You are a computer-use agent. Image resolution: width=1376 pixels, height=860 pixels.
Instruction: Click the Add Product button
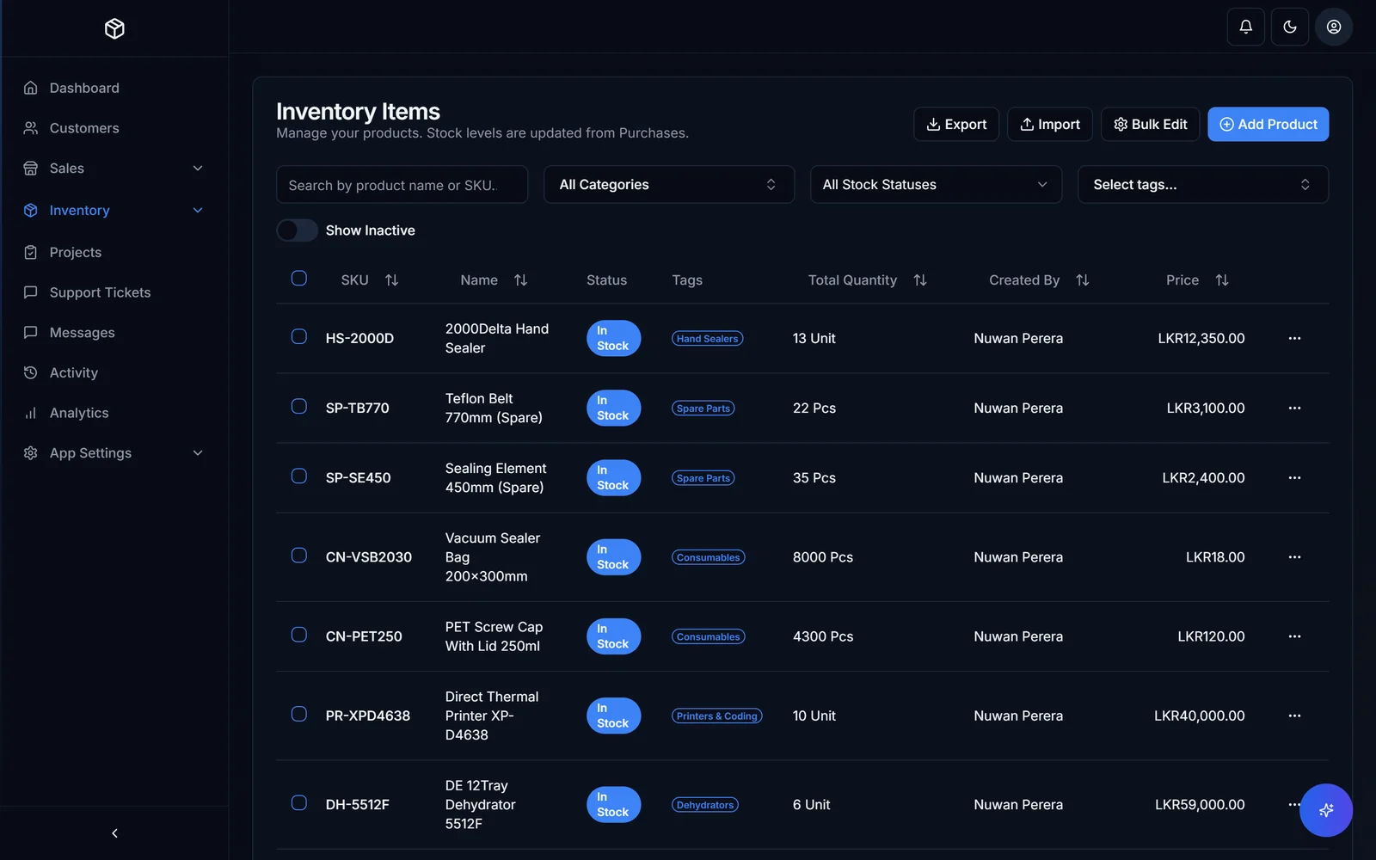tap(1268, 124)
